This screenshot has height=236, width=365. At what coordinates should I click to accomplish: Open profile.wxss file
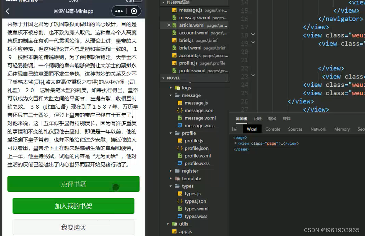pos(197,163)
